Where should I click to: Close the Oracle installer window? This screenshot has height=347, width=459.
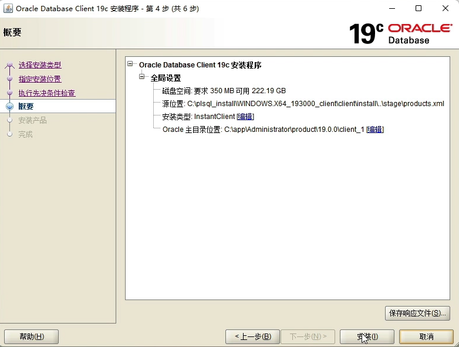click(446, 8)
